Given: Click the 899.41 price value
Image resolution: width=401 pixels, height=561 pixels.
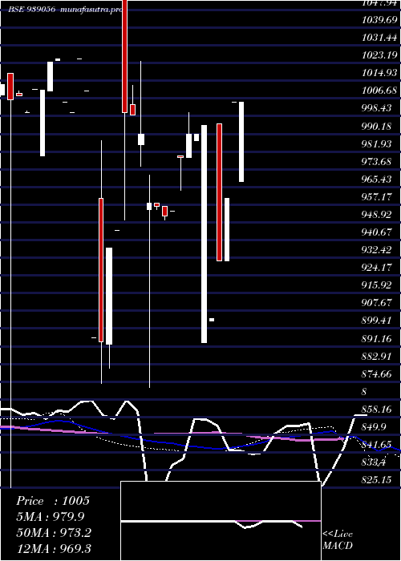Looking at the screenshot, I should point(377,321).
